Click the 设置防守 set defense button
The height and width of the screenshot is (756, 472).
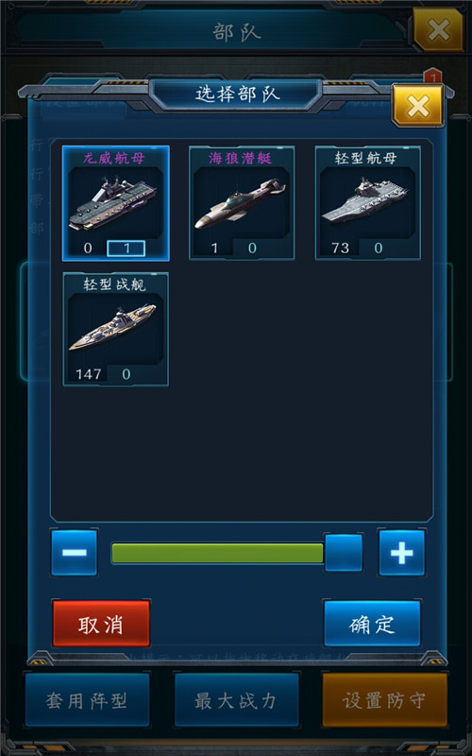(384, 699)
